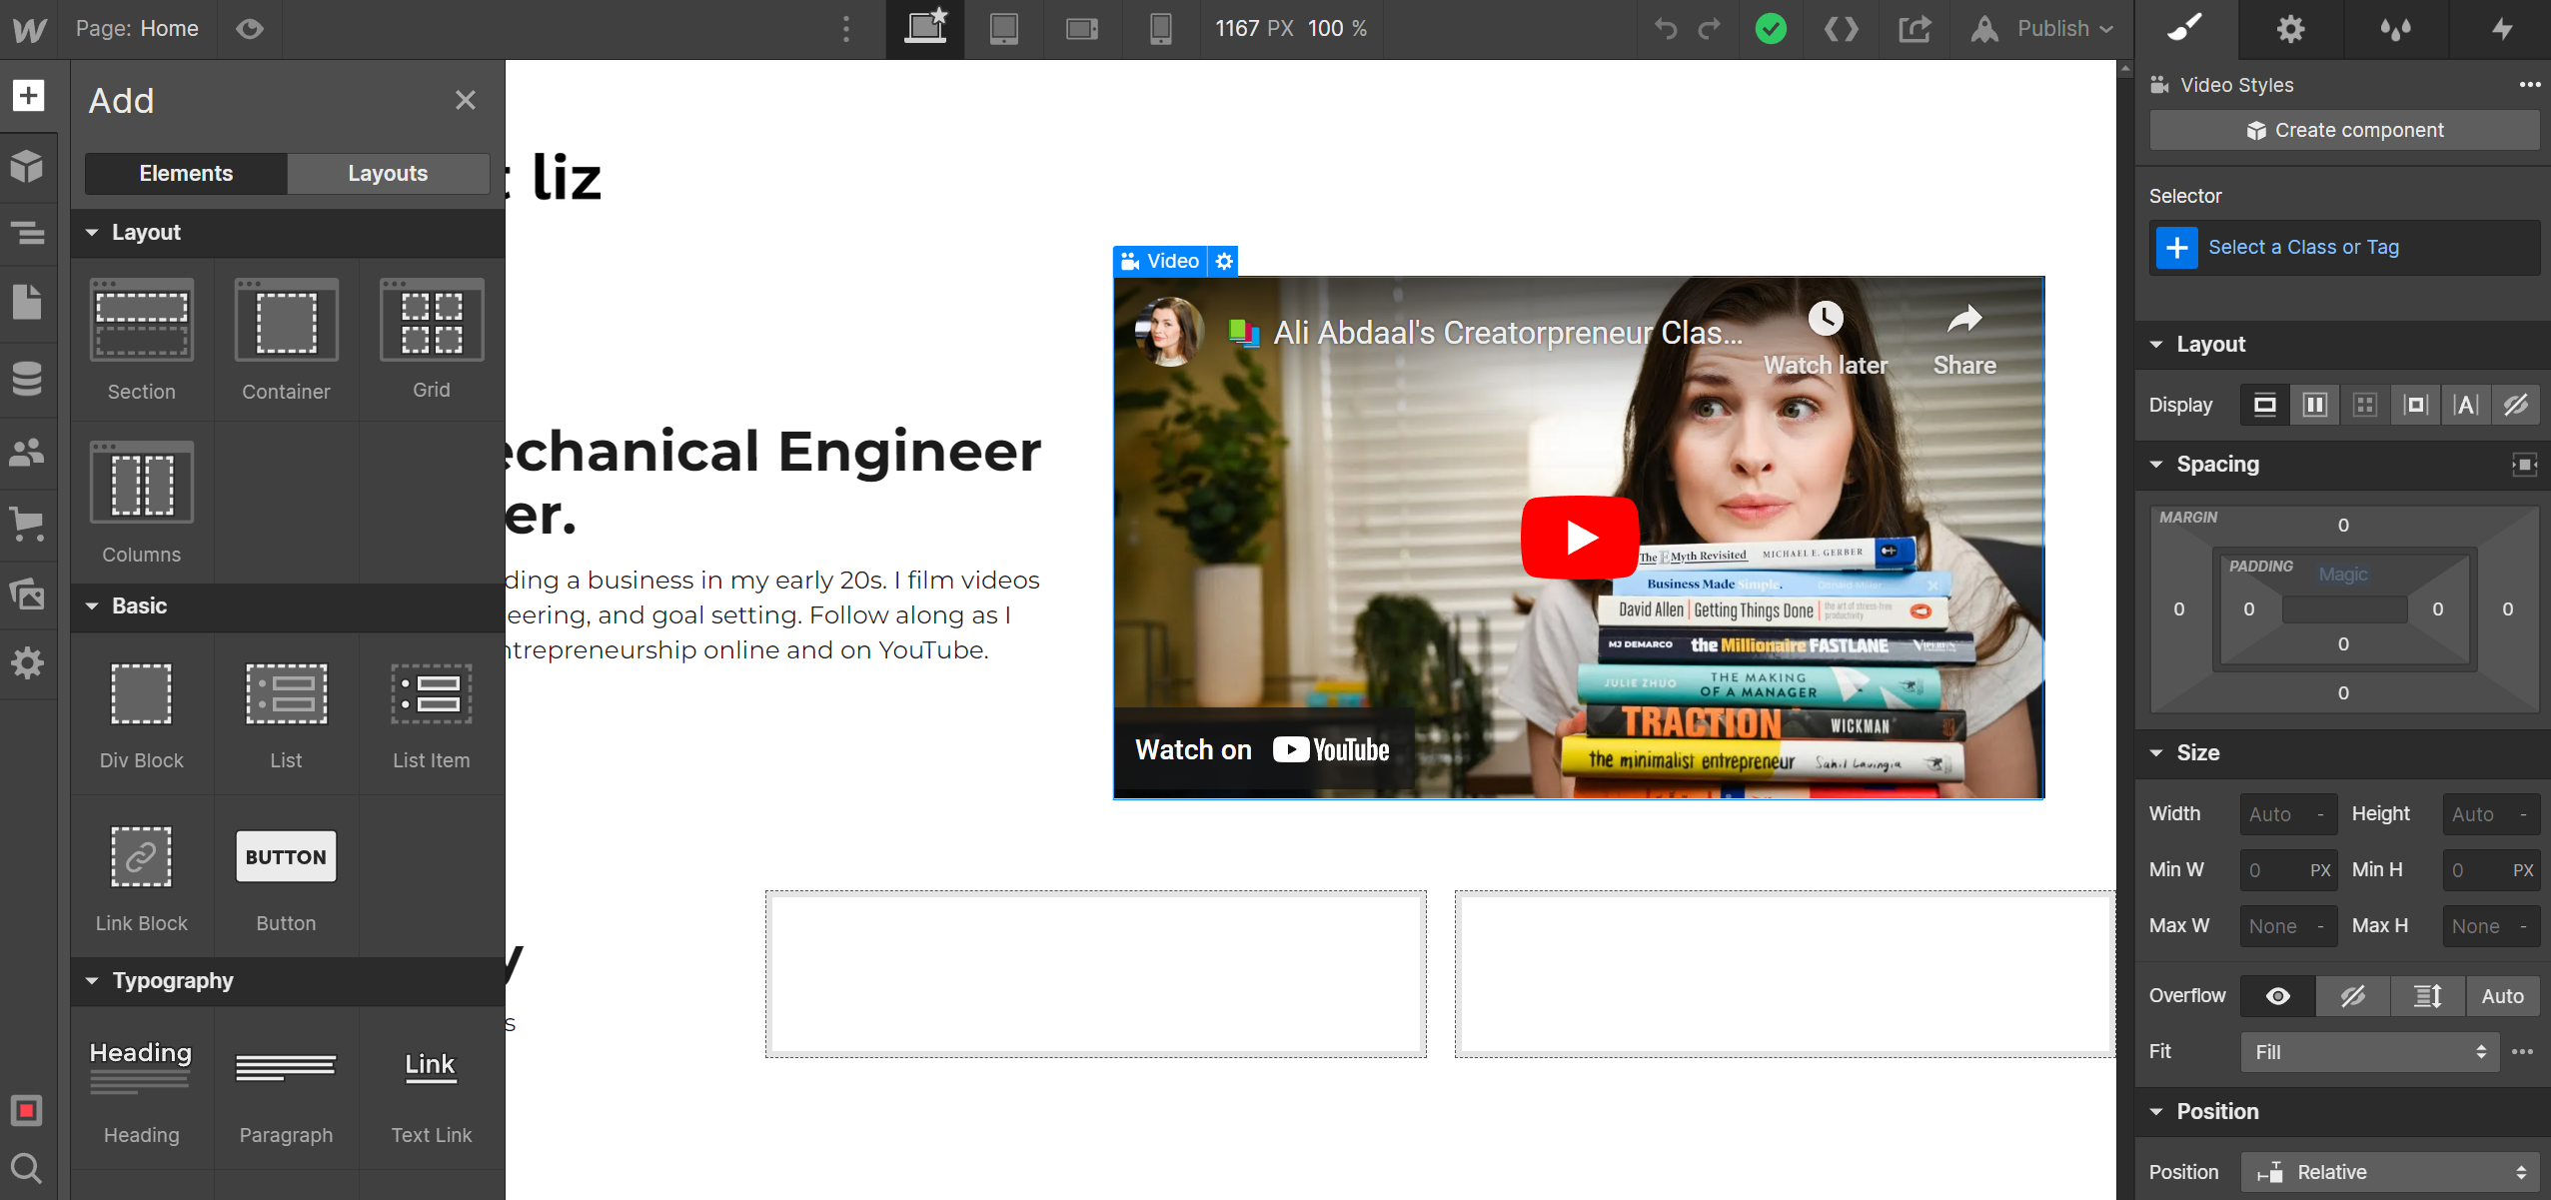
Task: Open the Pages panel icon
Action: [28, 302]
